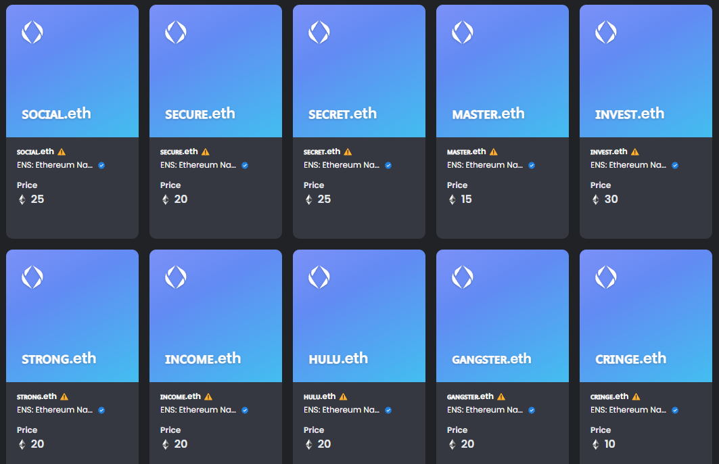The width and height of the screenshot is (719, 464).
Task: Open ENS collection link under INVEST.eth
Action: pyautogui.click(x=628, y=165)
